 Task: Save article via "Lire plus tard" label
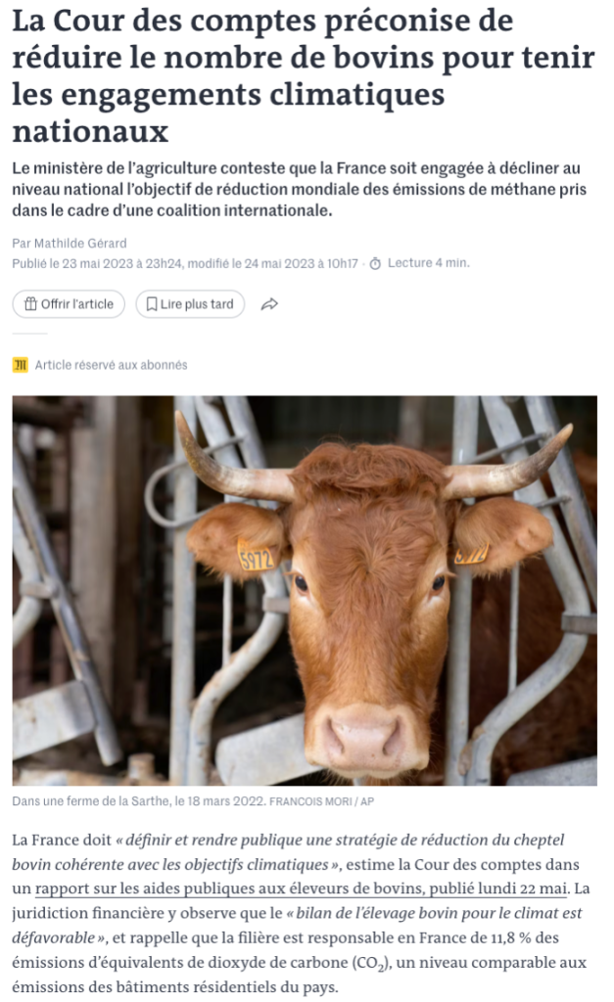click(x=197, y=304)
